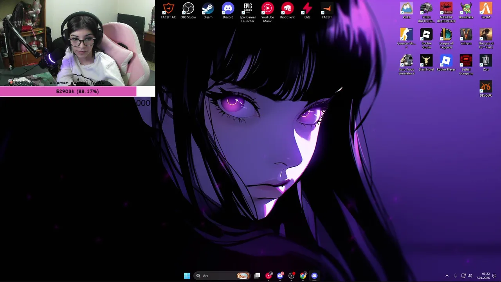Open the FACEIT AC desktop shortcut

click(x=168, y=11)
